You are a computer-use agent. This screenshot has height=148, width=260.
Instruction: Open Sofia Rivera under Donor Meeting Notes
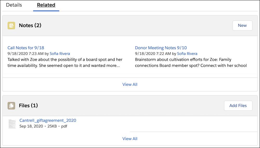tap(187, 54)
